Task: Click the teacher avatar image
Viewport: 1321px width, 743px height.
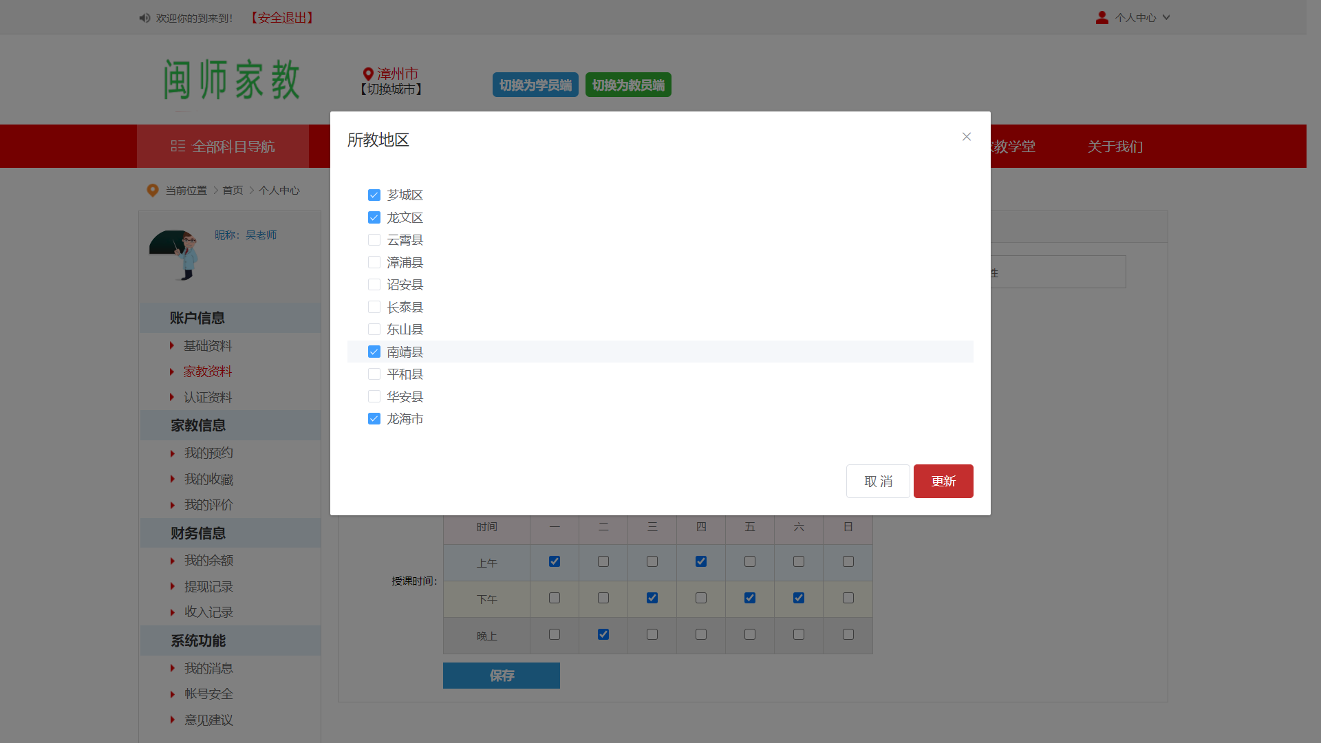Action: tap(175, 255)
